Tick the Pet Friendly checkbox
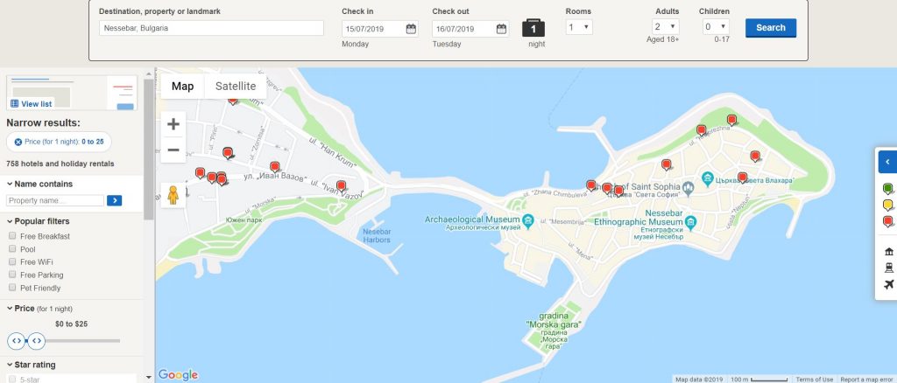 tap(12, 288)
